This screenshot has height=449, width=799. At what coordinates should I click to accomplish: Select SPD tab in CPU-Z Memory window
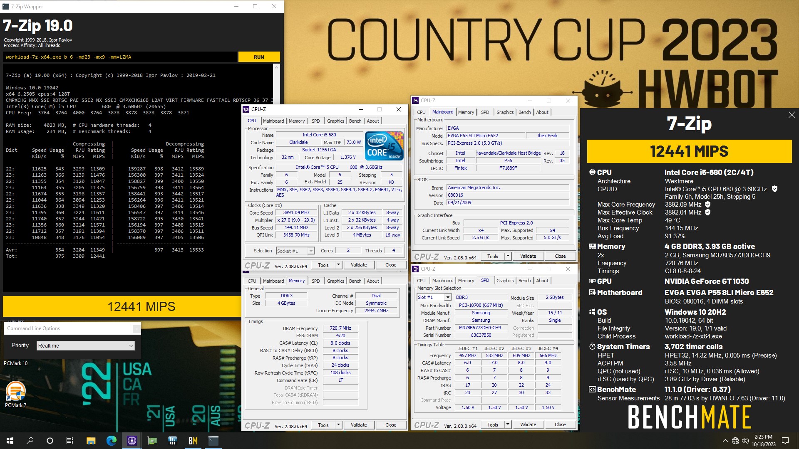pyautogui.click(x=315, y=281)
